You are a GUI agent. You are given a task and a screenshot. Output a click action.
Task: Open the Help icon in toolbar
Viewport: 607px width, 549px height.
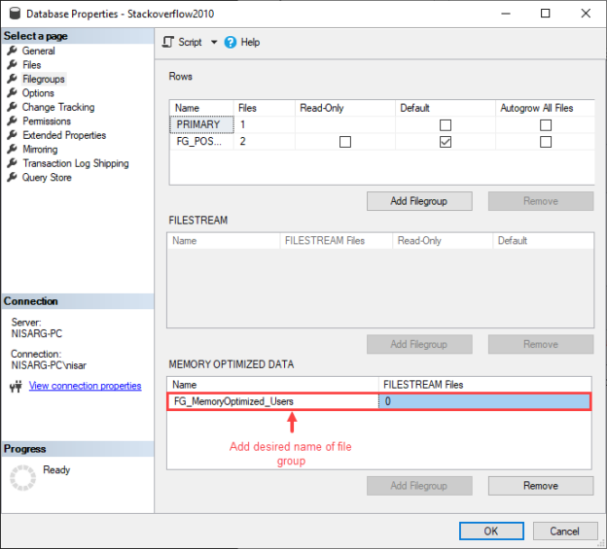pos(231,42)
